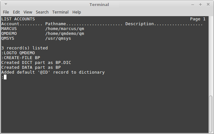Open the File menu

coord(6,12)
